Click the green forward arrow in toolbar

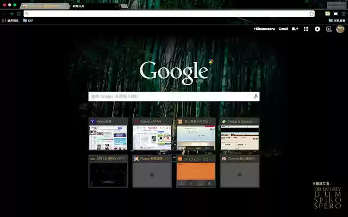11,14
